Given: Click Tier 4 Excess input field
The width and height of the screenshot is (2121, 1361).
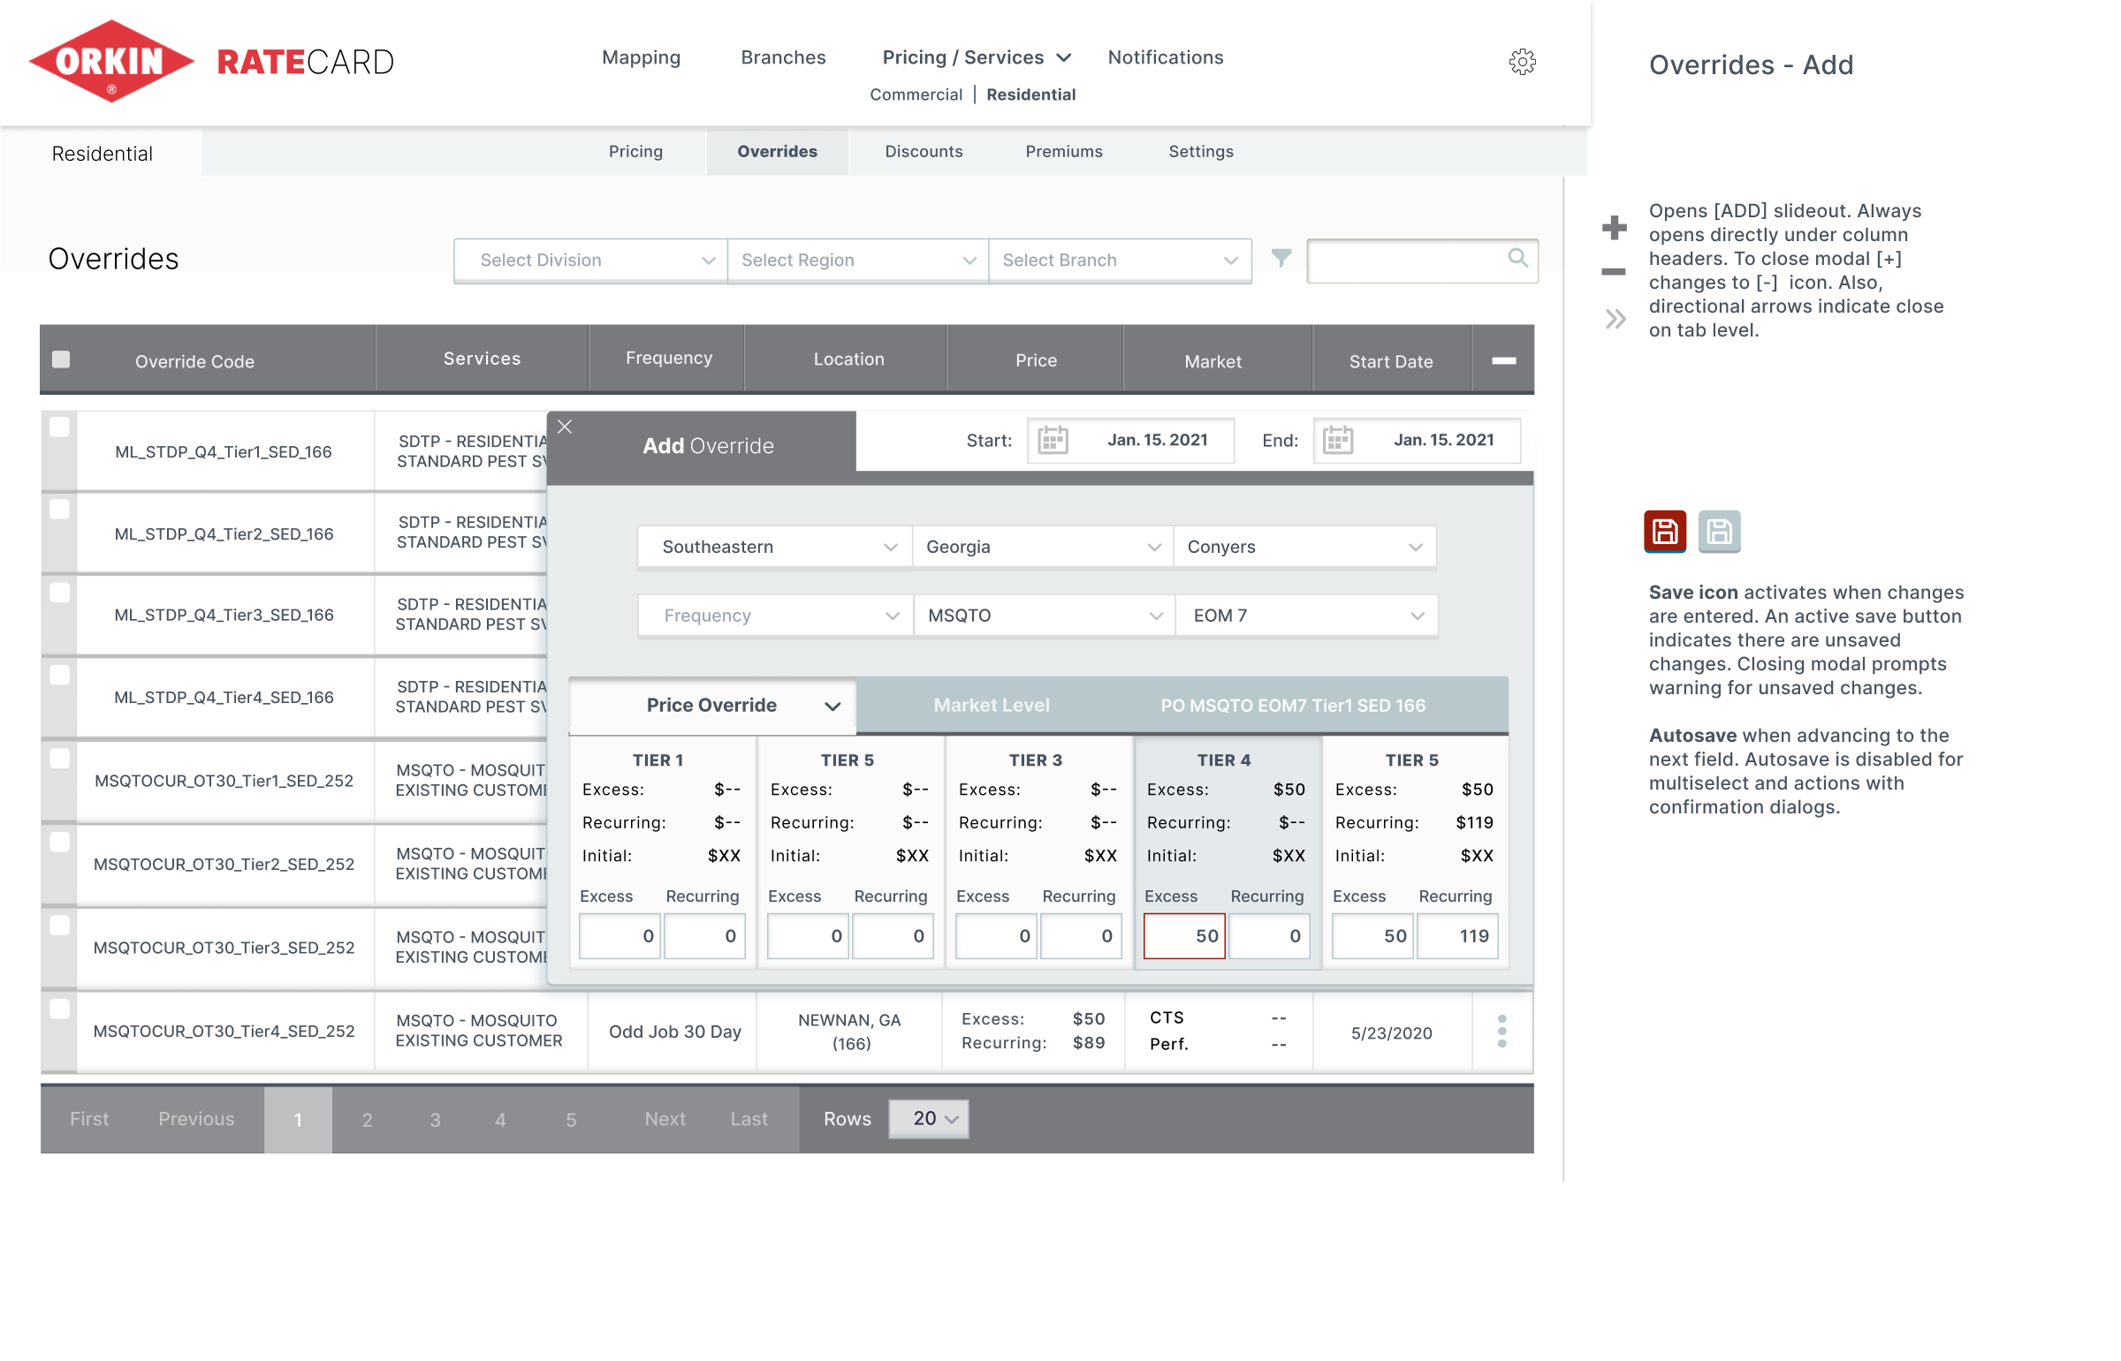Looking at the screenshot, I should [x=1183, y=936].
